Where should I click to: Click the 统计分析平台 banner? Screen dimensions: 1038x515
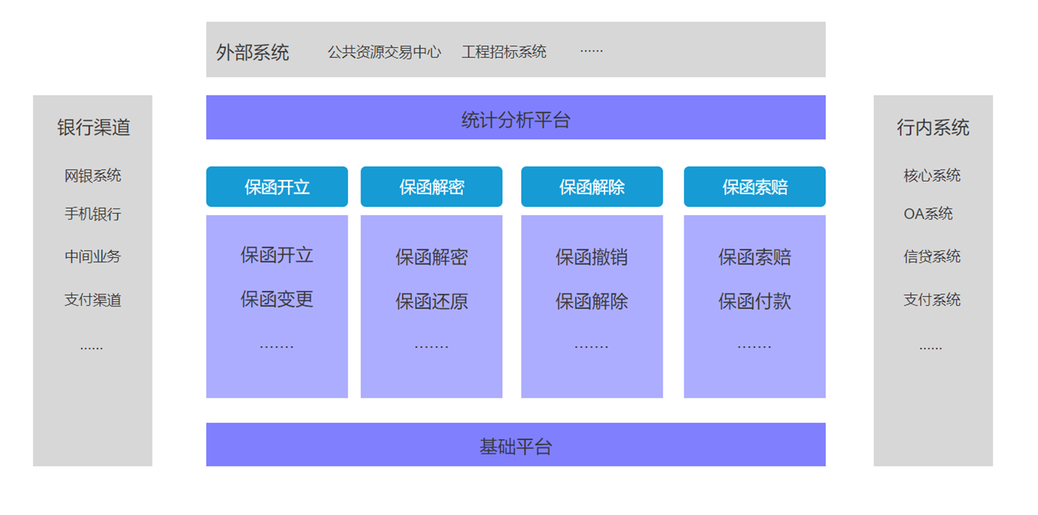coord(515,118)
